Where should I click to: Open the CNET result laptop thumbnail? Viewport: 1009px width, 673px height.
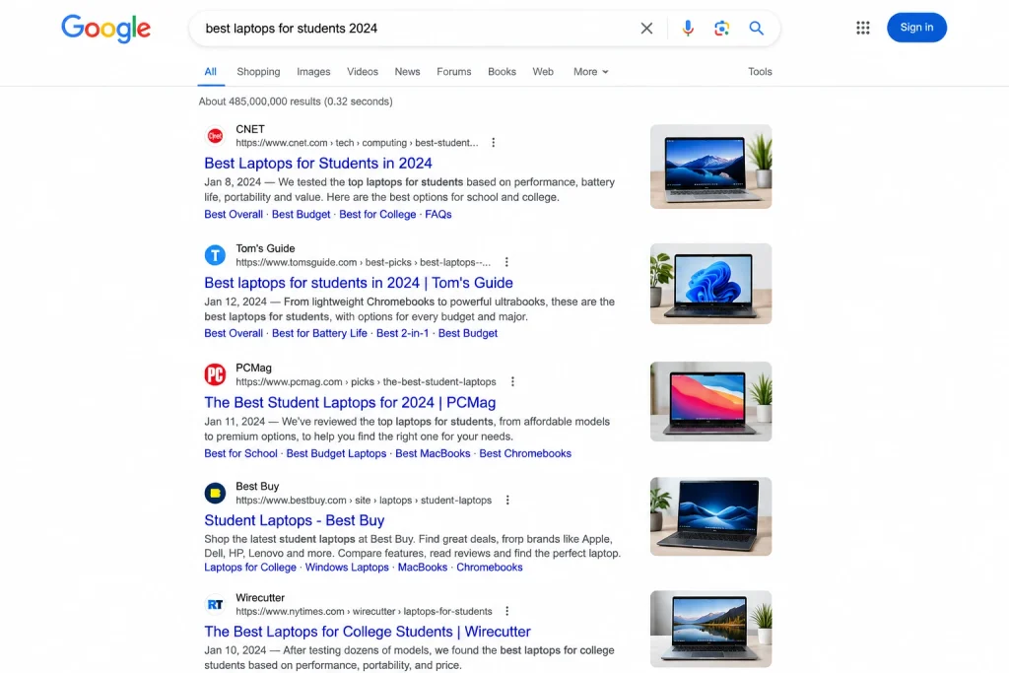(x=710, y=167)
